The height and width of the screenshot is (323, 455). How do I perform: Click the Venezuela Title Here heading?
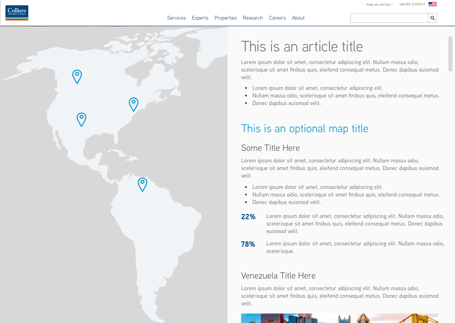(278, 276)
